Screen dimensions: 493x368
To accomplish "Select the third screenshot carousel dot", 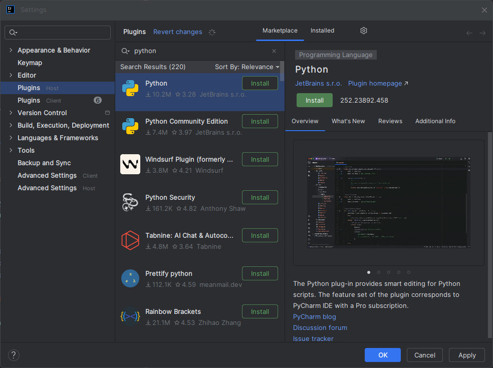I will [x=389, y=272].
